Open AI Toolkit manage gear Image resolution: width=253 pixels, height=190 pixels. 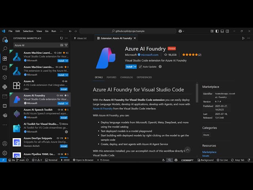pos(66,132)
